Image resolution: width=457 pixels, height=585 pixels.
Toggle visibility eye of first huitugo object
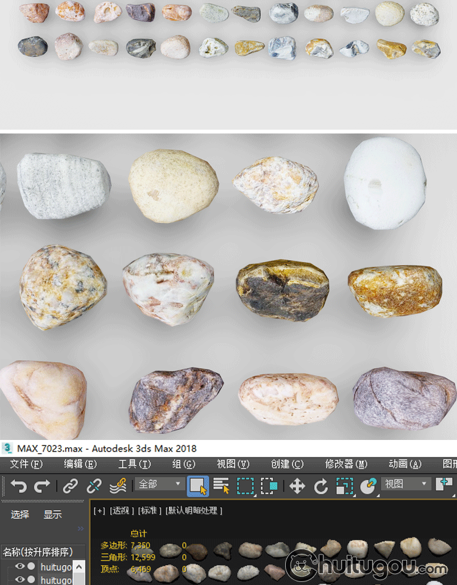pyautogui.click(x=20, y=567)
